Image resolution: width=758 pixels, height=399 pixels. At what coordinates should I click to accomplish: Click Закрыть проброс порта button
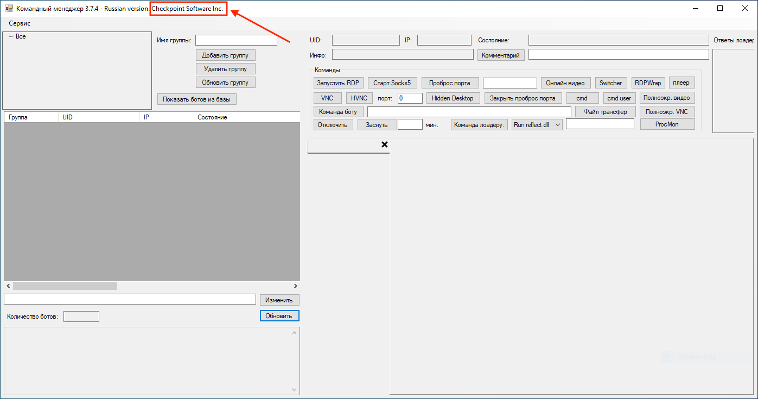coord(523,98)
